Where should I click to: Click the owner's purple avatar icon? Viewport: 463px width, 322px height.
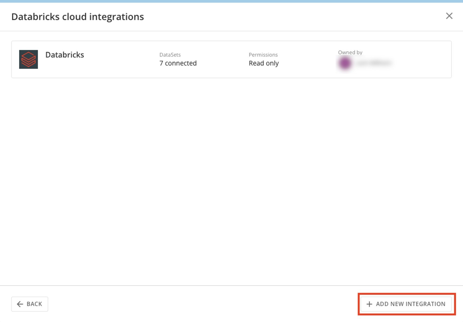click(345, 64)
